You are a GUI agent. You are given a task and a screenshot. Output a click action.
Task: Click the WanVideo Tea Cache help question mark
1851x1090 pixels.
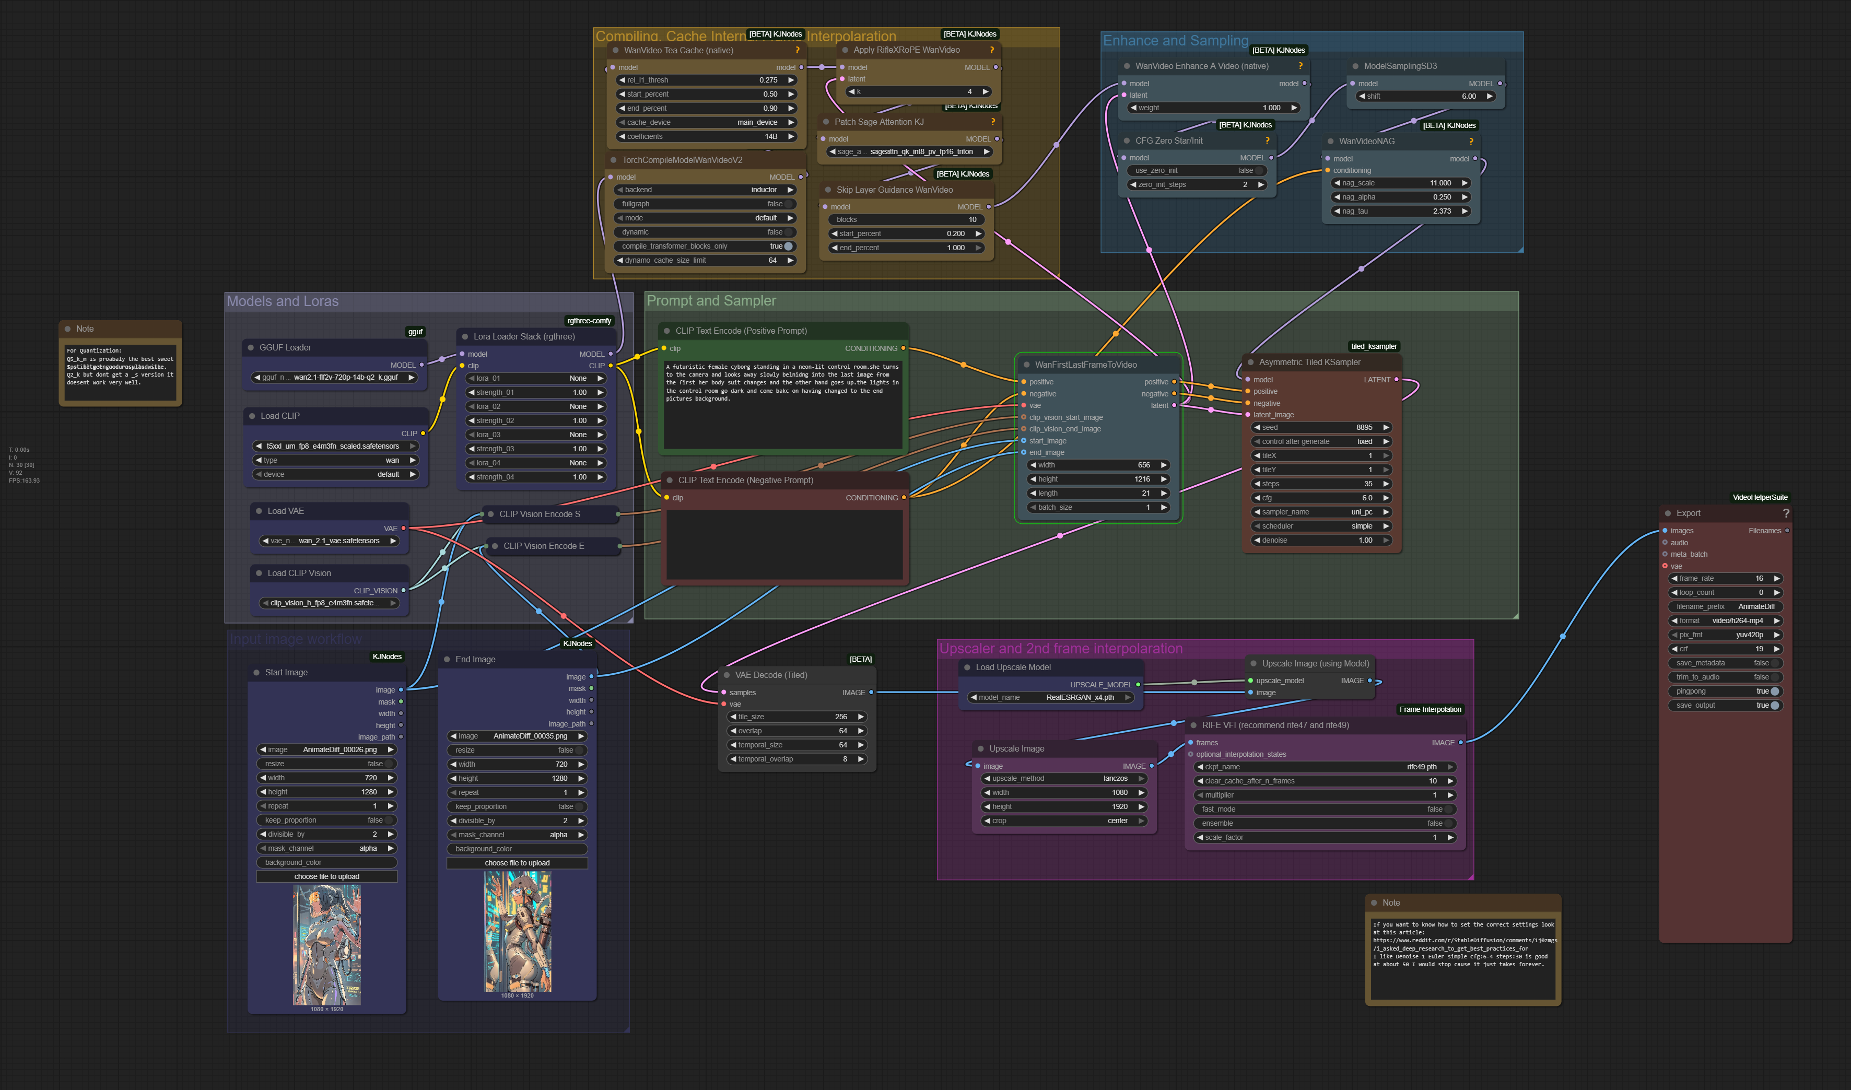(x=797, y=51)
